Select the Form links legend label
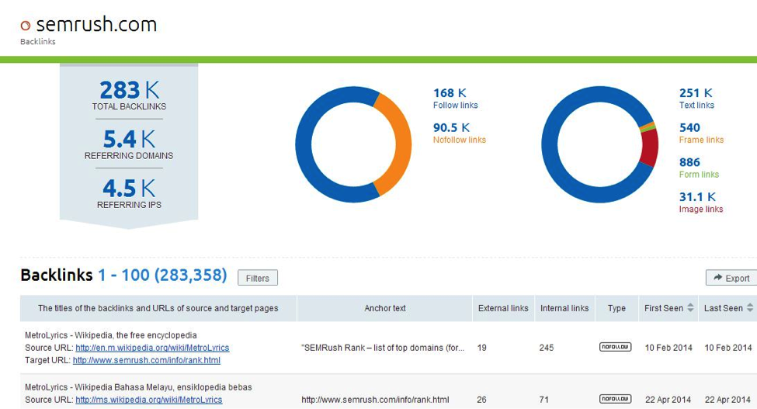This screenshot has height=409, width=757. 699,175
